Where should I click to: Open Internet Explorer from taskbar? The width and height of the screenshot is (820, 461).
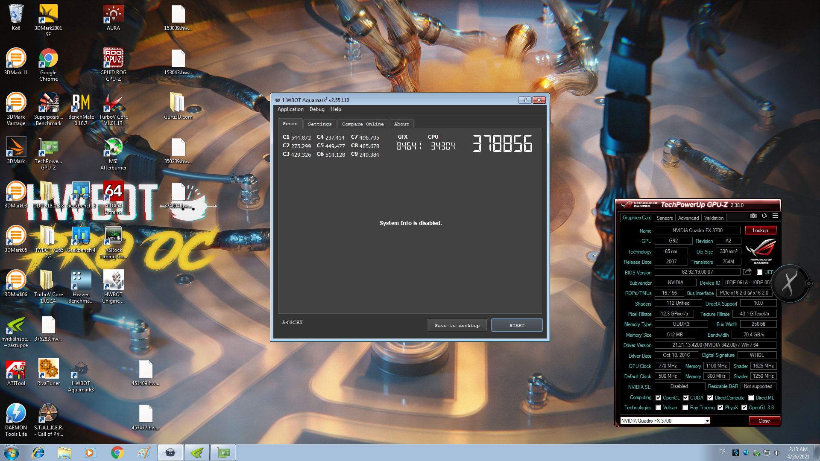coord(38,452)
